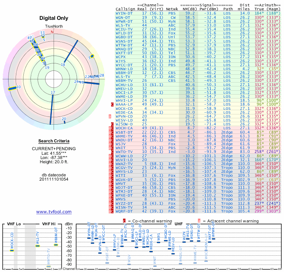Screen dimensions: 284x272
Task: Select WGN-DT callsign in the table
Action: click(123, 17)
